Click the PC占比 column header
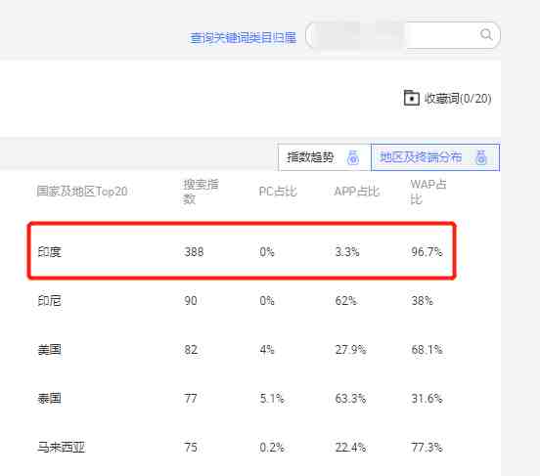Screen dimensions: 540x476 278,192
